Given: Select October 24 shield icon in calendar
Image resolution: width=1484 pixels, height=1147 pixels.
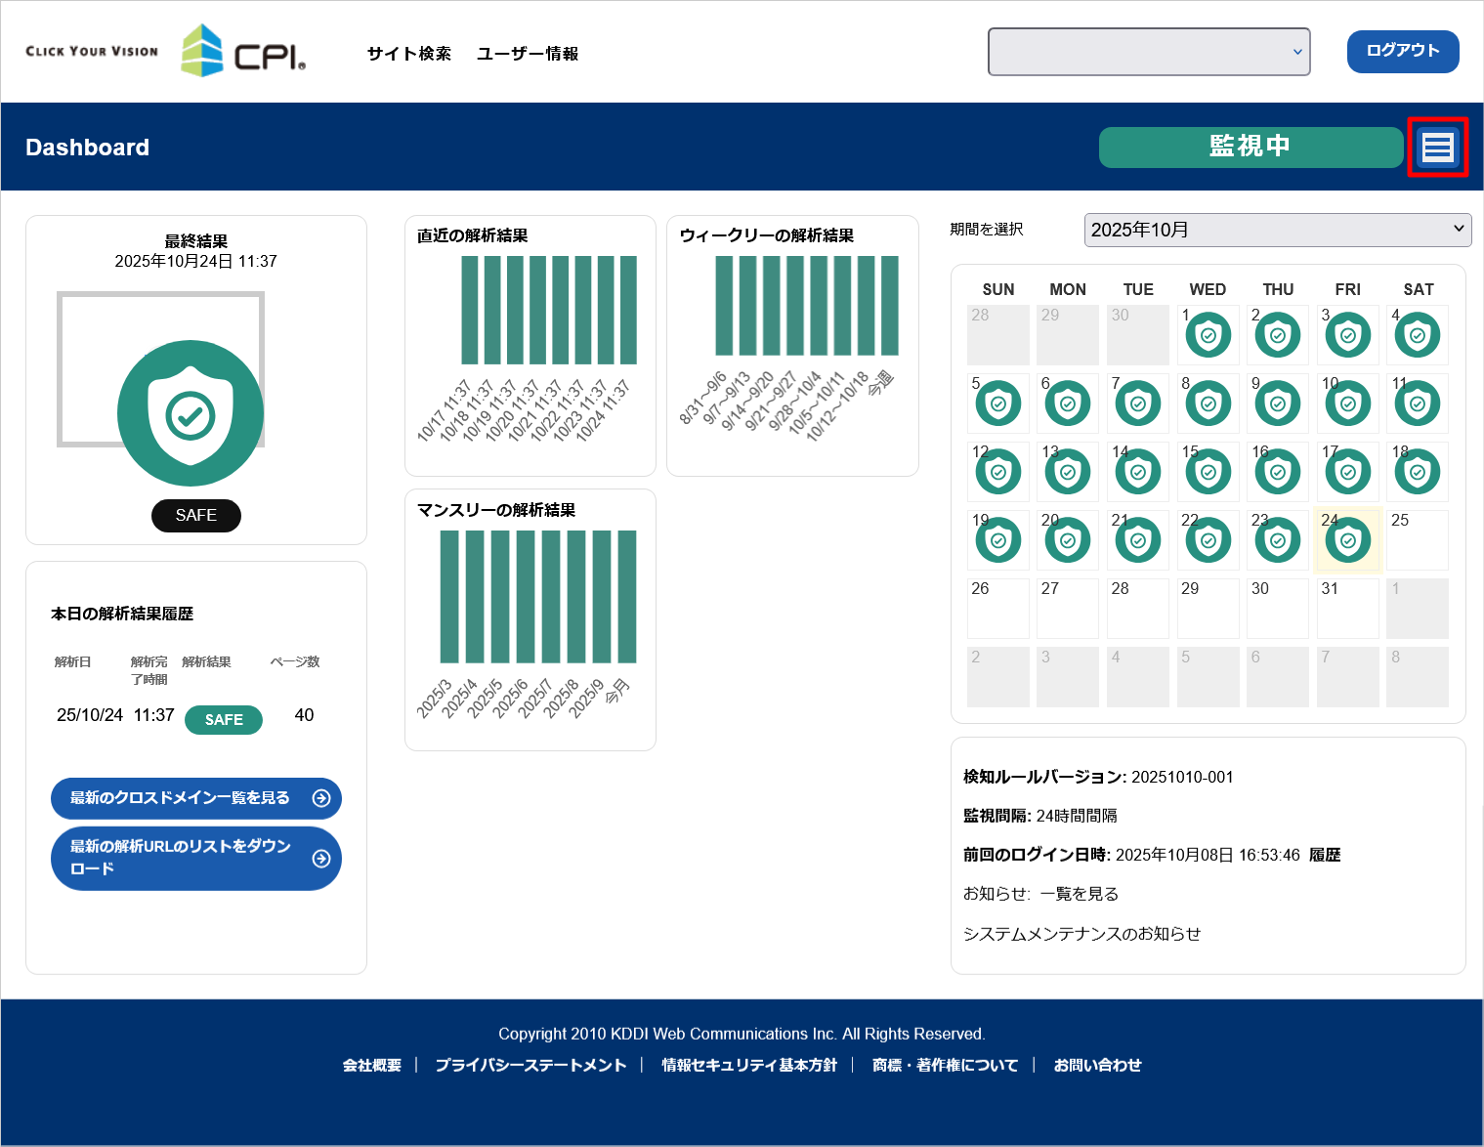Looking at the screenshot, I should coord(1348,540).
